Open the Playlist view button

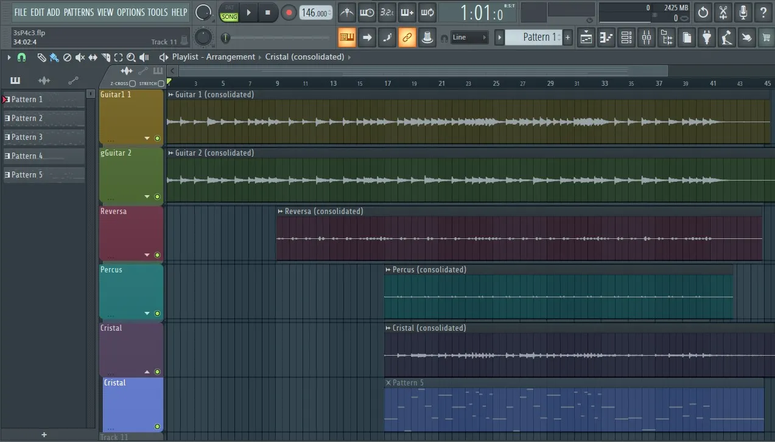point(586,37)
